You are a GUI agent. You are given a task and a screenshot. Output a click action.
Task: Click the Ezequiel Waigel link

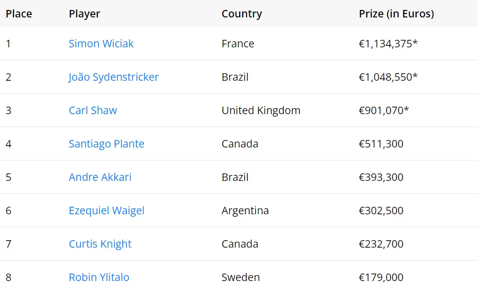click(x=106, y=211)
